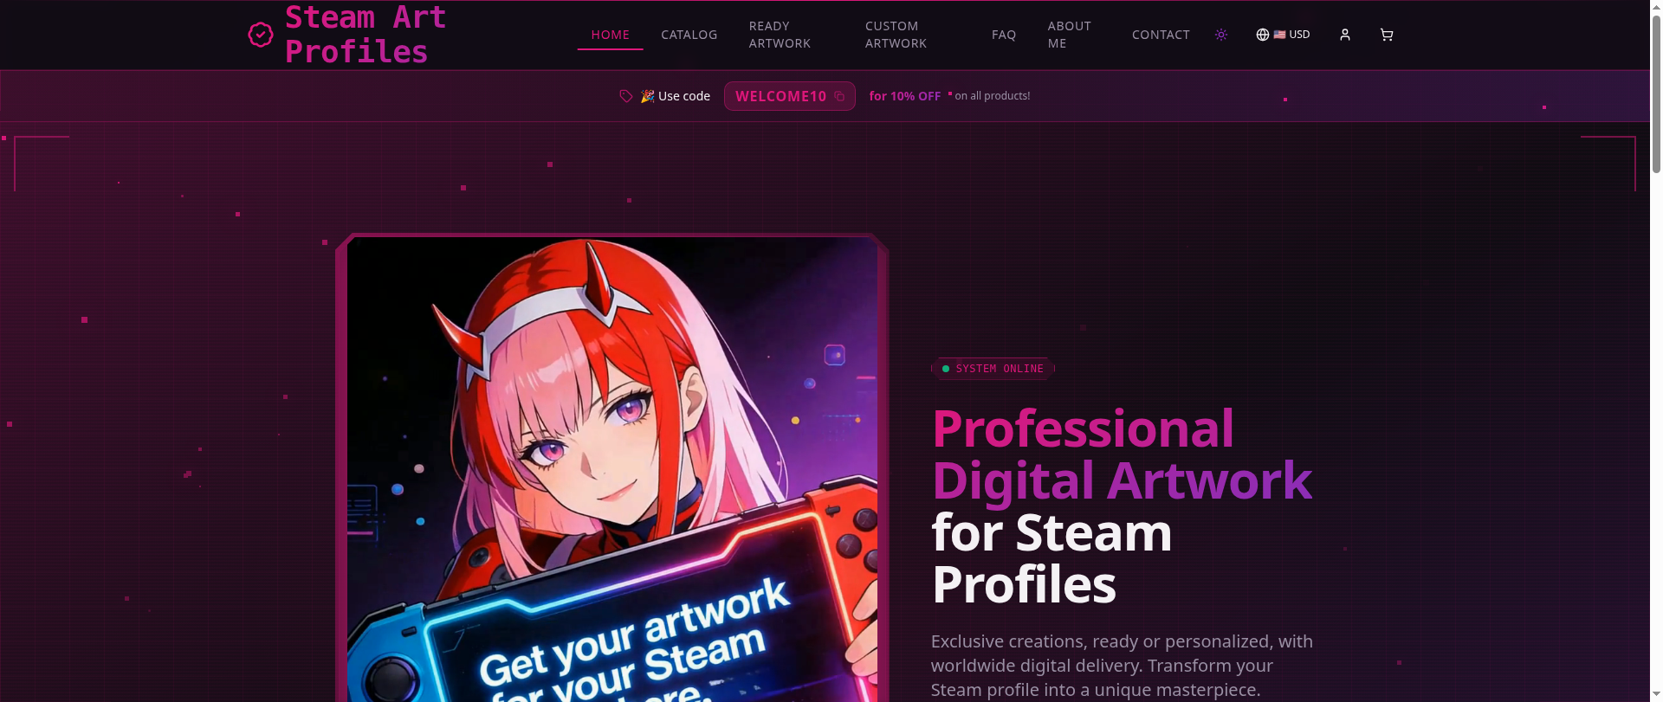The height and width of the screenshot is (702, 1663).
Task: Toggle the light/dark theme sun icon
Action: [x=1221, y=35]
